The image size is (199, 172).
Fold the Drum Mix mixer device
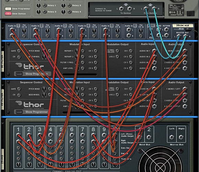[x=2, y=29]
